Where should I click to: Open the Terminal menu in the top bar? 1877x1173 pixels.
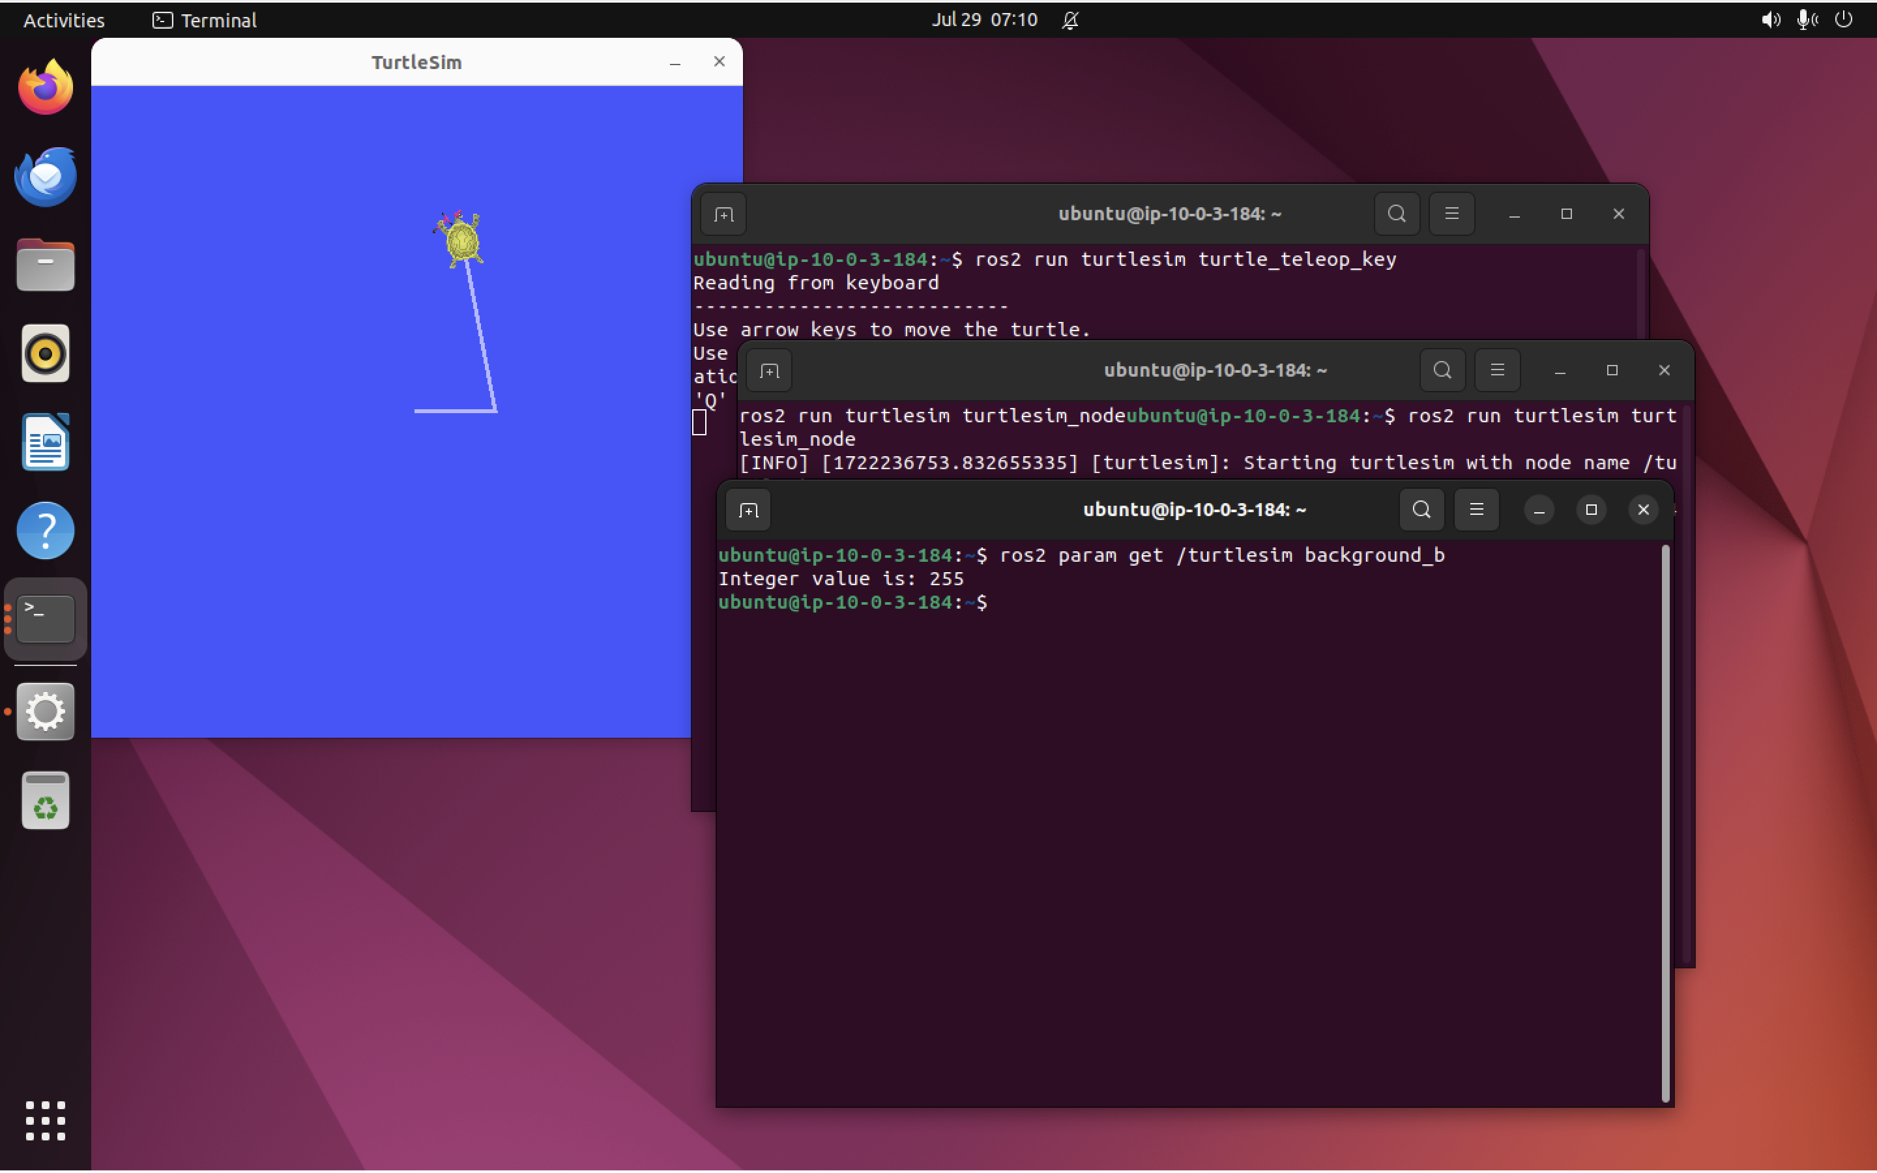[x=205, y=20]
